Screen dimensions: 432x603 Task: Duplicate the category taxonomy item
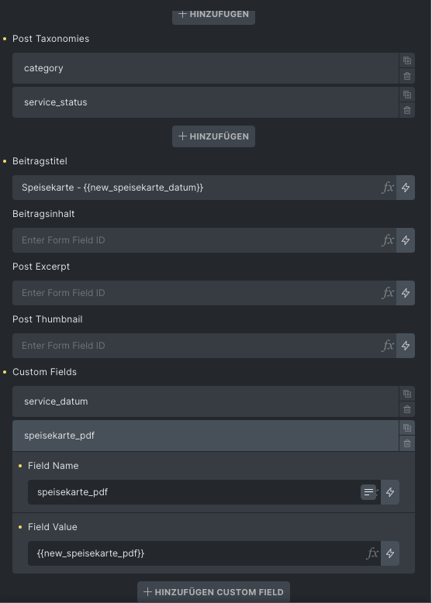click(x=407, y=60)
